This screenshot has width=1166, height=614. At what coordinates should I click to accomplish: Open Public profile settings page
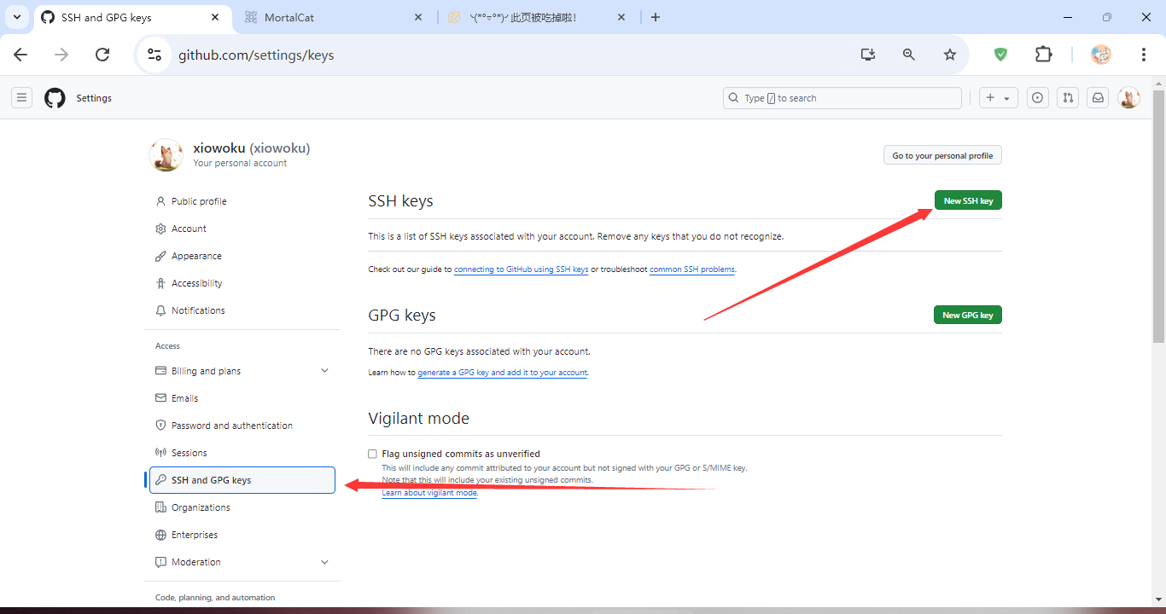[199, 201]
